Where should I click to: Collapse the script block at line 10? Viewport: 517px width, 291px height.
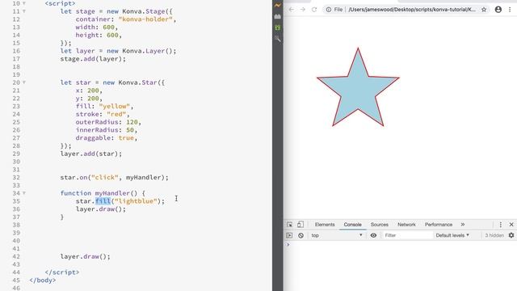pos(24,3)
